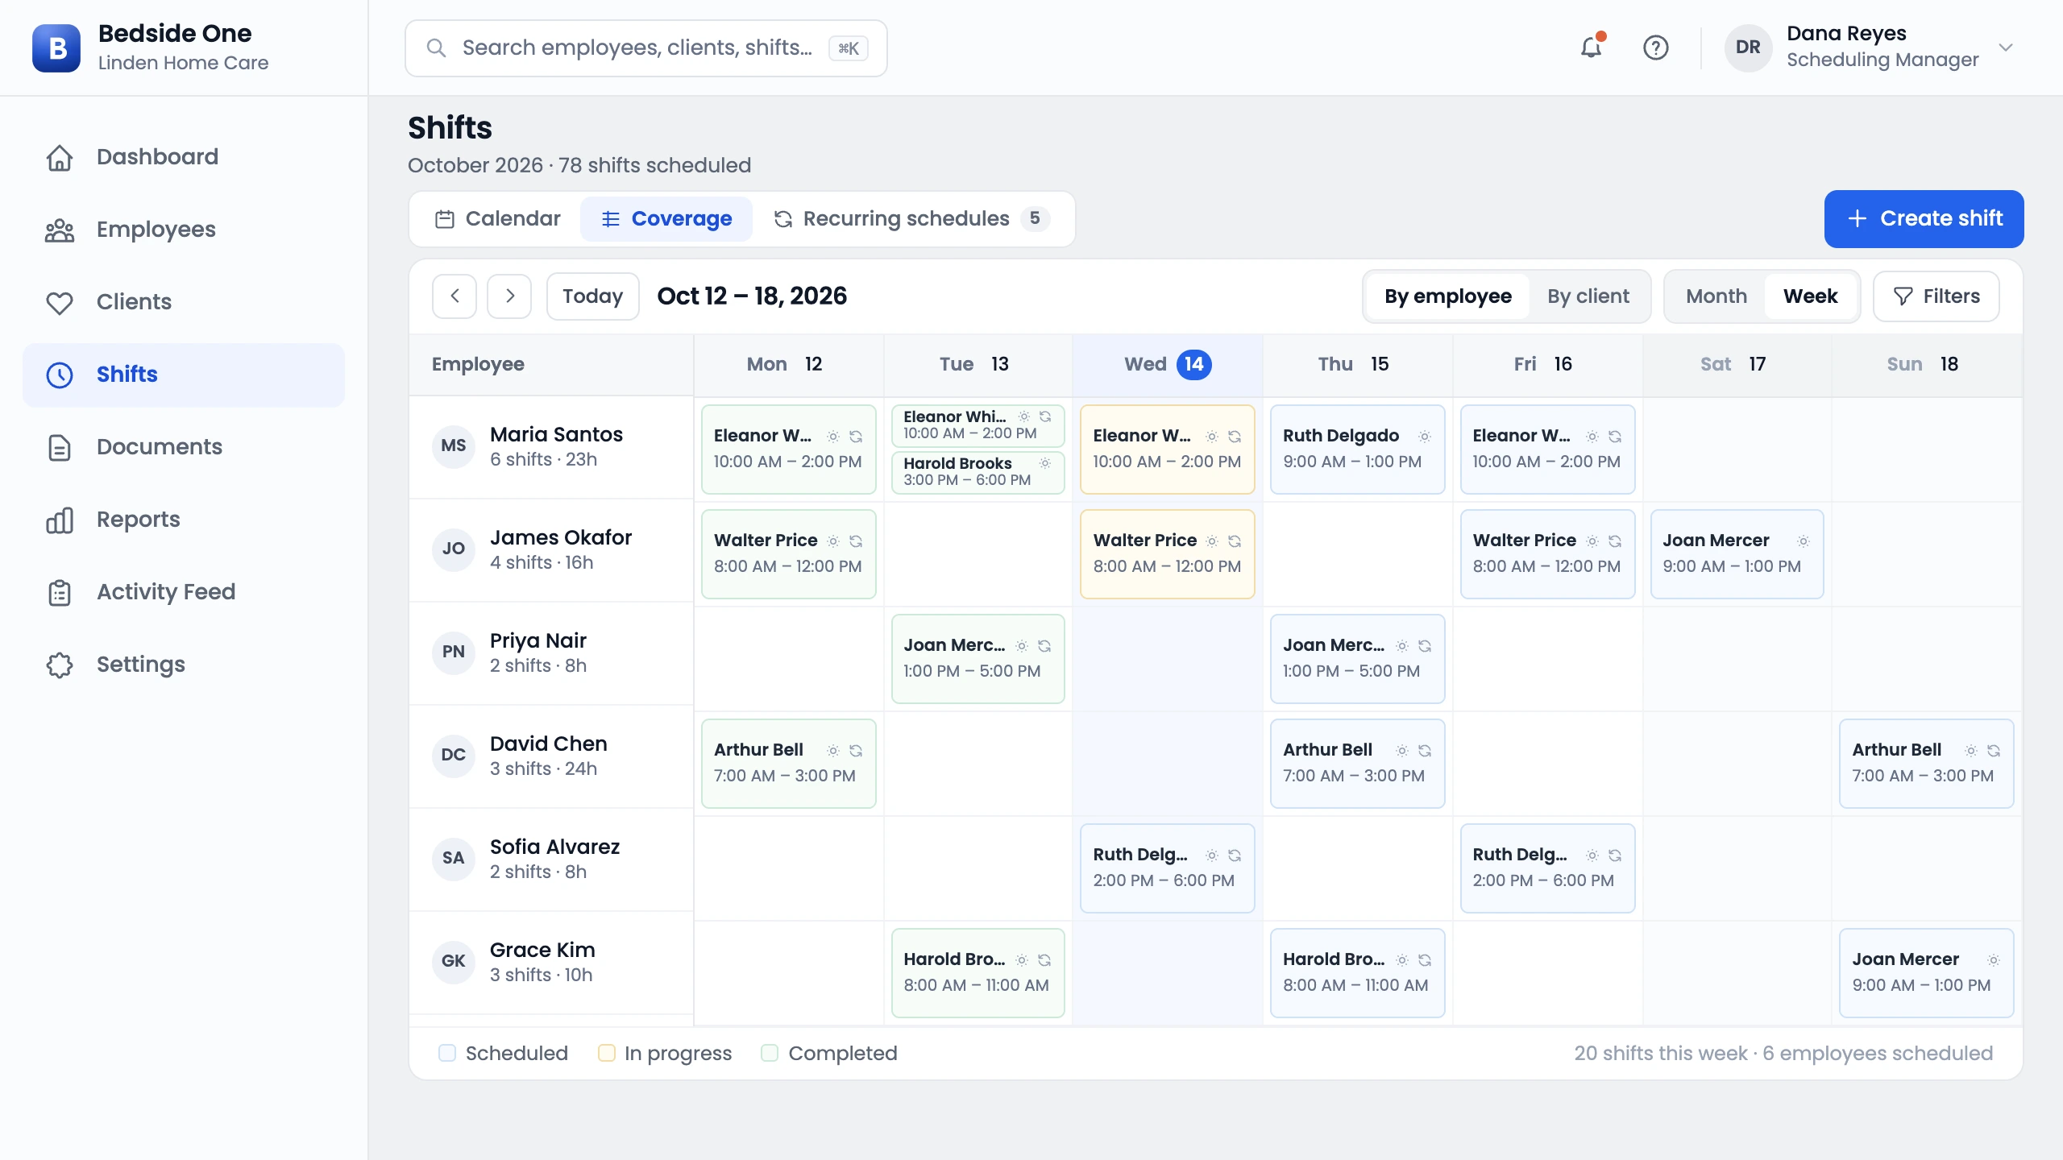This screenshot has width=2063, height=1160.
Task: Click the sun icon on Harold Brooks 3:00 PM shift
Action: 1045,463
